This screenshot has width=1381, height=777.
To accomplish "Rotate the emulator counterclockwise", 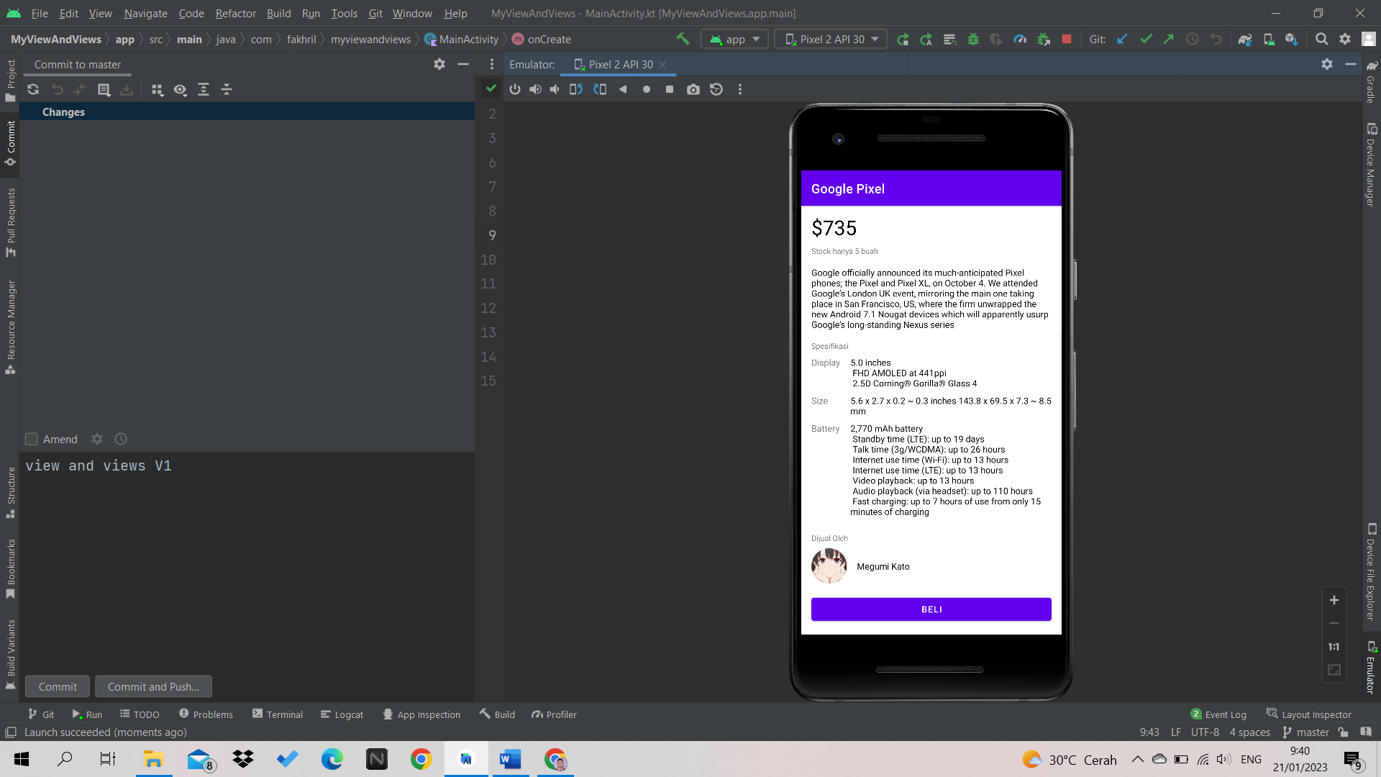I will 576,89.
